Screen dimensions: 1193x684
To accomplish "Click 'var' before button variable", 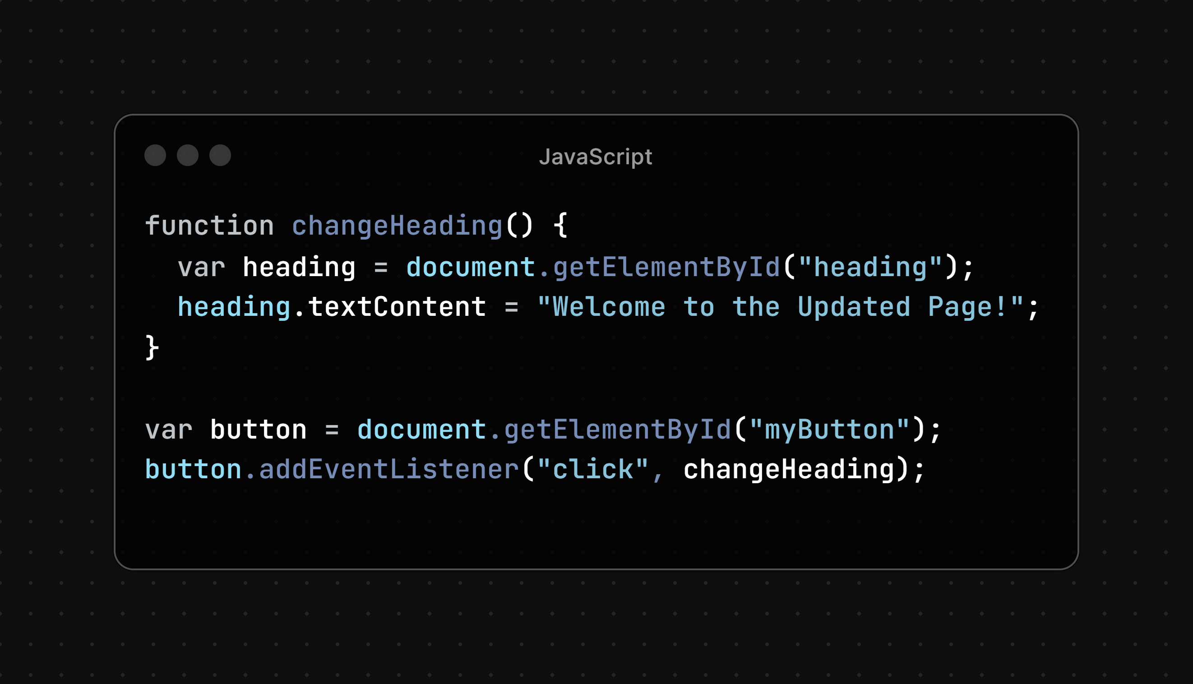I will tap(169, 430).
